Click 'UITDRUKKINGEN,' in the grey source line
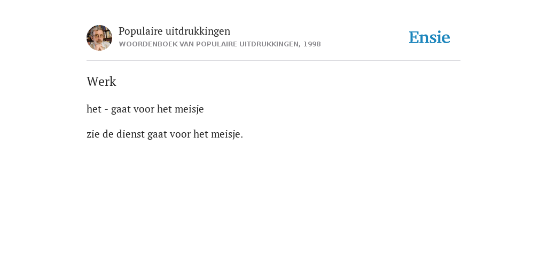 (270, 44)
